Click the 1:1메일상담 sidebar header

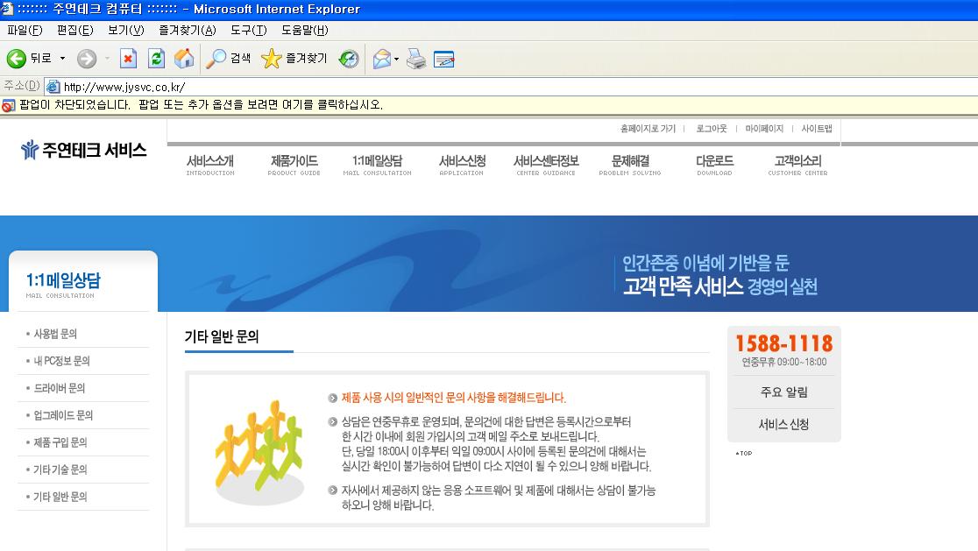(x=63, y=285)
